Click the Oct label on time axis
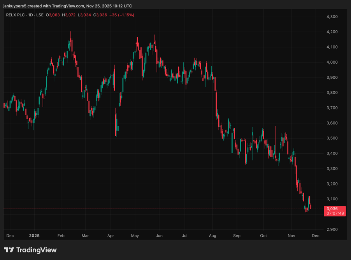Viewport: 351px width, 260px height. pyautogui.click(x=263, y=236)
